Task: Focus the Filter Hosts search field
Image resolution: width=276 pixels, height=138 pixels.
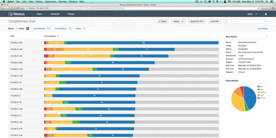Action: (246, 22)
